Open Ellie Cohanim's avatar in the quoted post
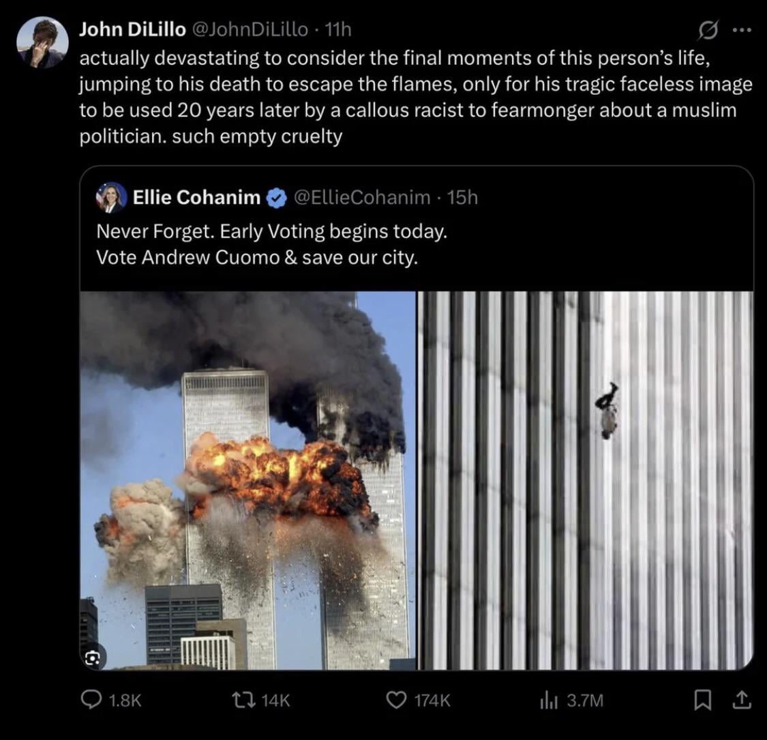Screen dimensions: 767x740 (111, 198)
